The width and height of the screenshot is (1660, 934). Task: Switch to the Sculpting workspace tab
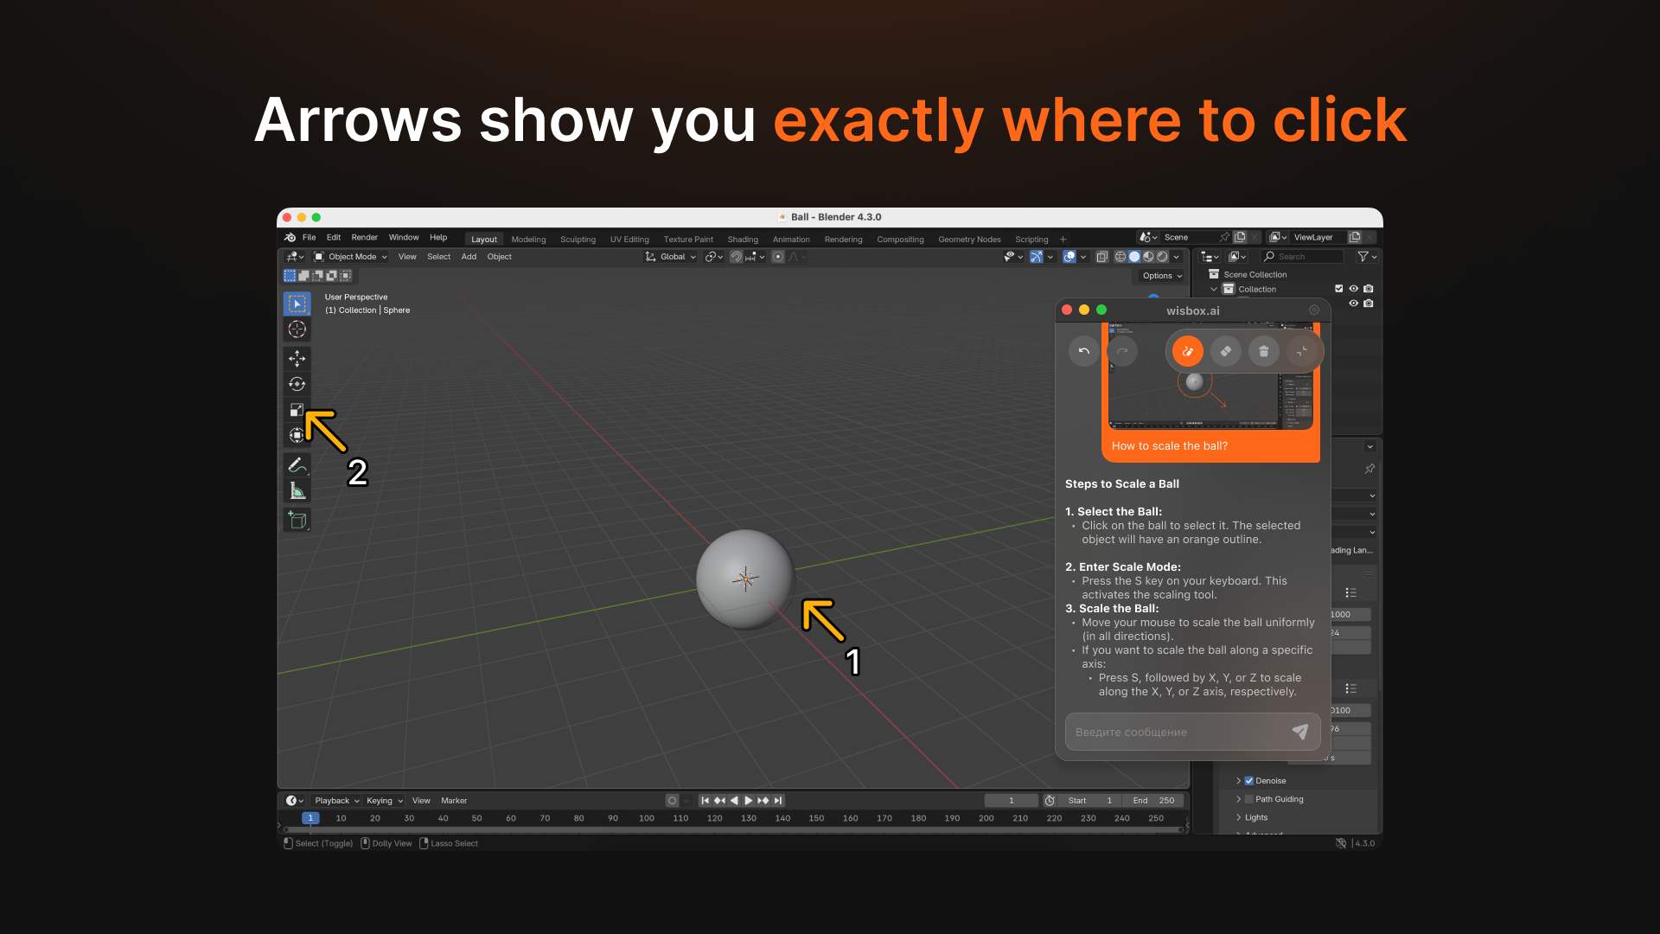click(x=578, y=240)
